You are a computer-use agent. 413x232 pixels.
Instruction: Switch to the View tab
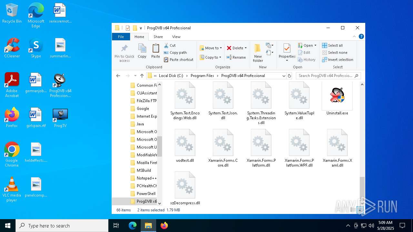point(176,37)
